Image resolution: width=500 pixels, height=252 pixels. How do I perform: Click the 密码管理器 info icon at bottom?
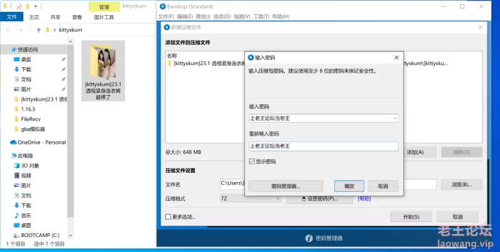point(309,238)
